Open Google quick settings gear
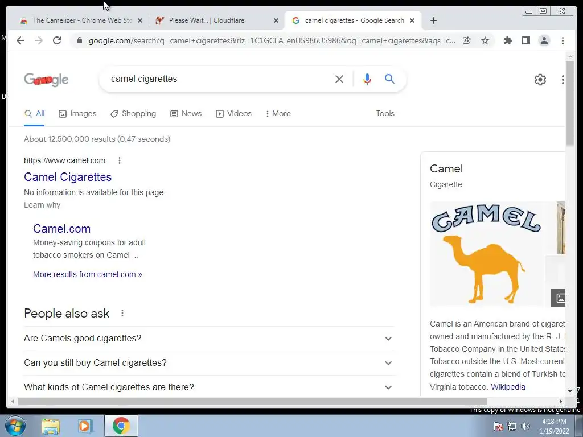The width and height of the screenshot is (583, 437). (x=540, y=80)
